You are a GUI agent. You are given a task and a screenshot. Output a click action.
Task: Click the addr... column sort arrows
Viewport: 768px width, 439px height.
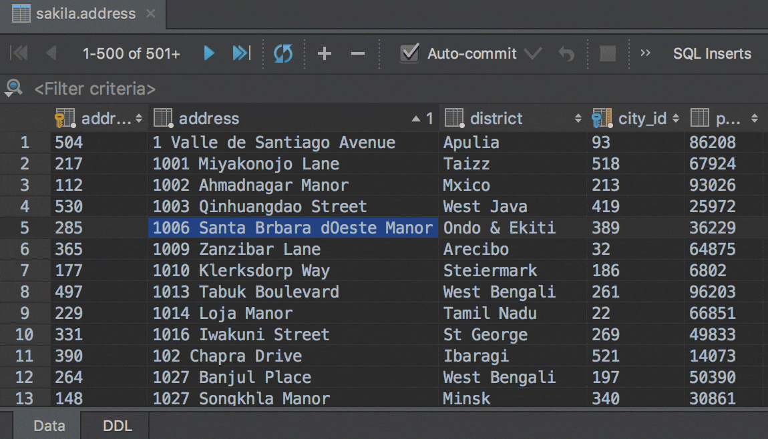(139, 119)
